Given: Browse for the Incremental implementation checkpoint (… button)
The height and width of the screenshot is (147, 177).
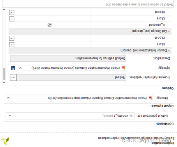Looking at the screenshot, I should (13, 78).
